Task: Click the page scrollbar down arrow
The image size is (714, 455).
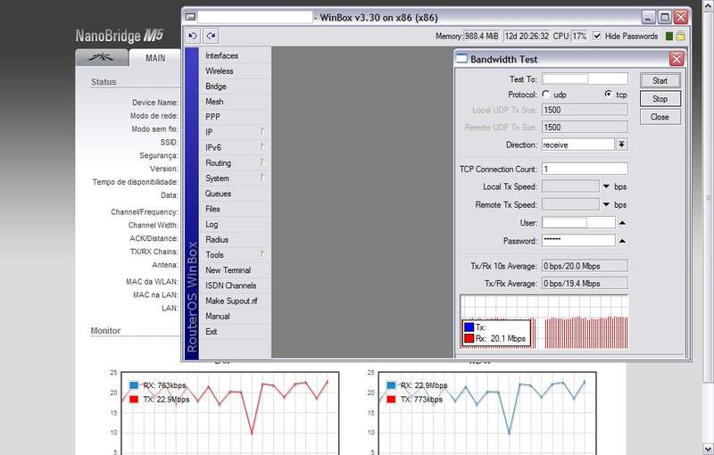Action: 708,450
